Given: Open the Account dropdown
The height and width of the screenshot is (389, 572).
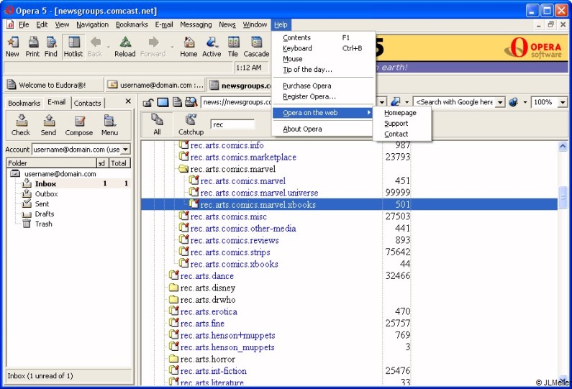Looking at the screenshot, I should [x=125, y=149].
